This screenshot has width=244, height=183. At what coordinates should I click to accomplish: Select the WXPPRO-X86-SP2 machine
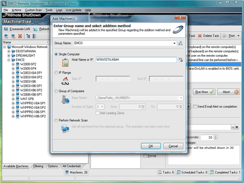click(33, 116)
